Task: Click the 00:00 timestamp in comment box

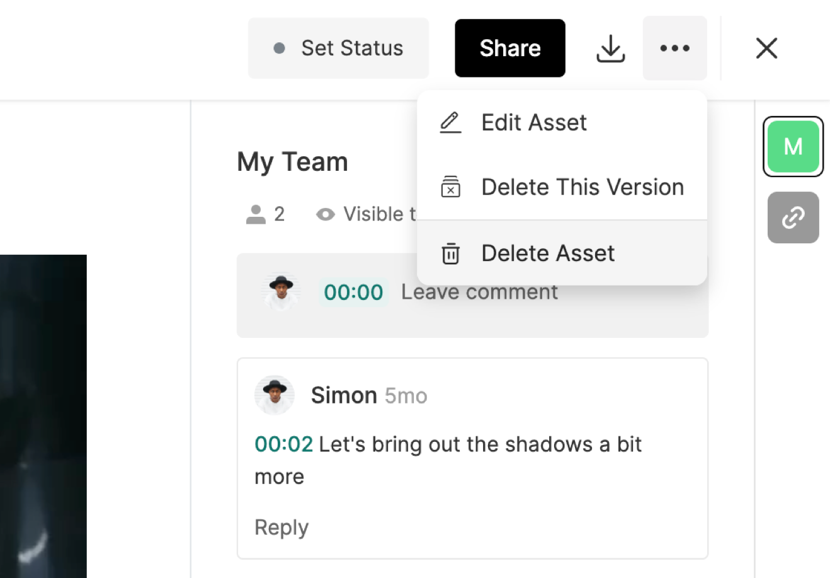Action: coord(353,292)
